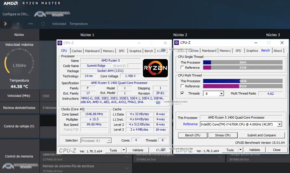Enable Reference checkbox under CPU Single Thread

182,67
